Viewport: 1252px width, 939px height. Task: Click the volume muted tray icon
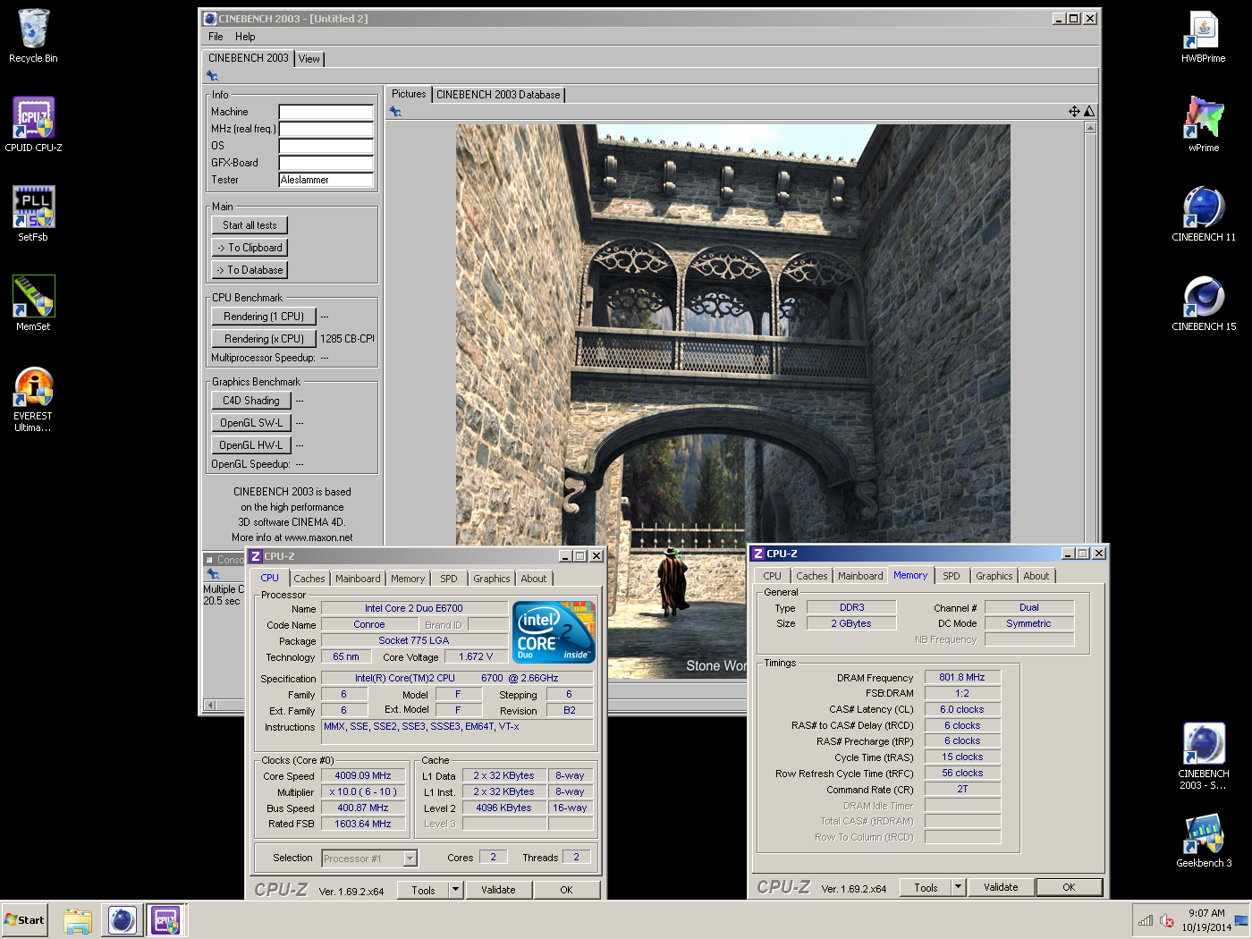pyautogui.click(x=1167, y=920)
